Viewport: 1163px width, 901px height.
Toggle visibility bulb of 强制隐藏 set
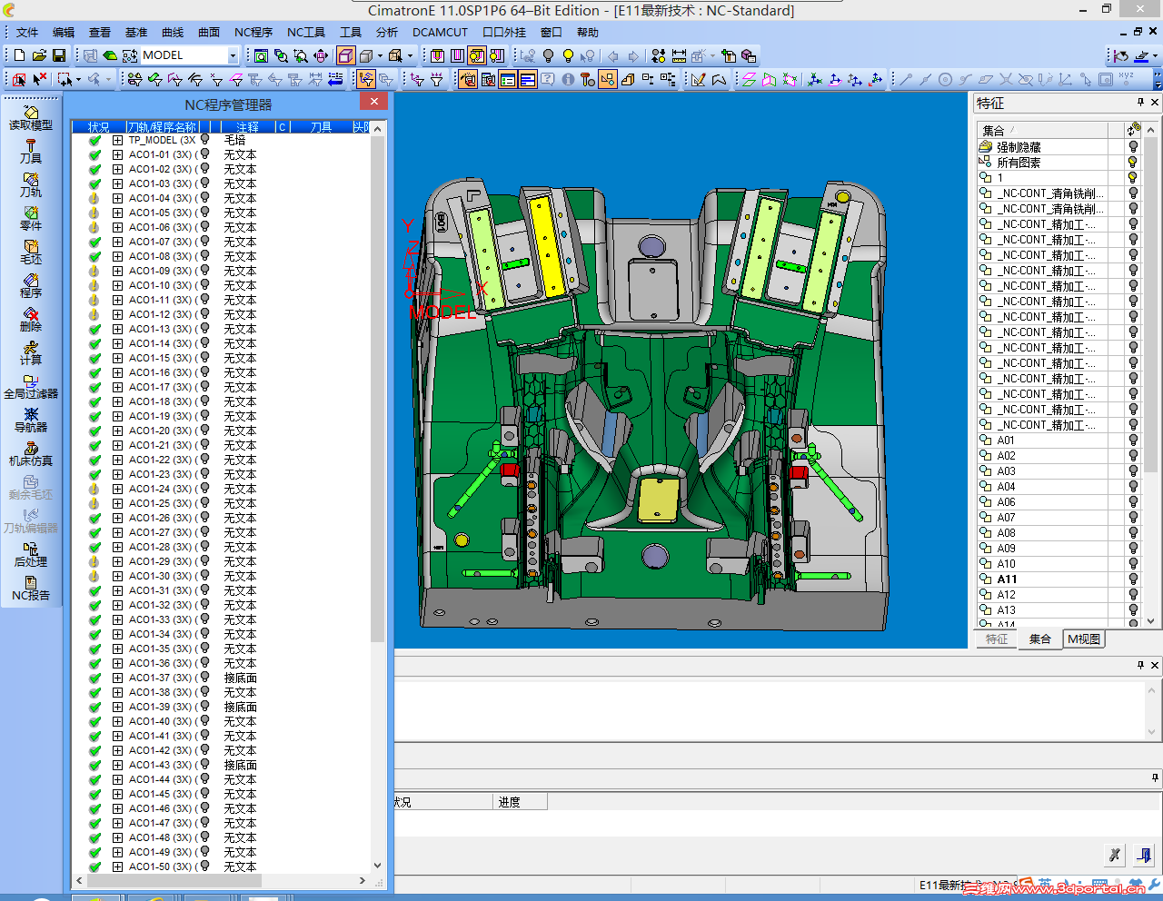click(x=1133, y=147)
